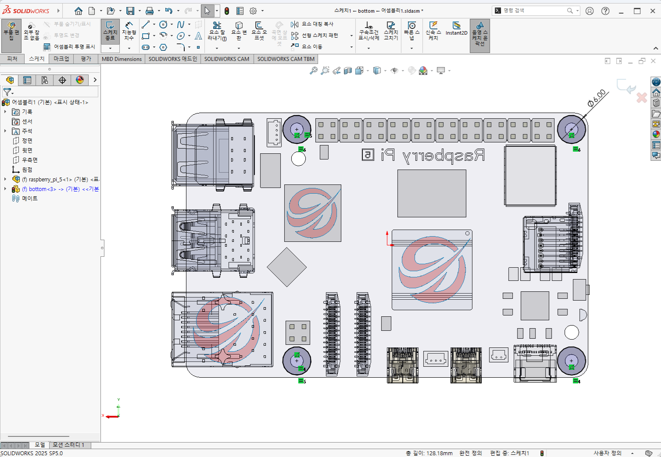Click the 요소 대칭 복사 mirror entities tool
Image resolution: width=661 pixels, height=457 pixels.
(312, 24)
